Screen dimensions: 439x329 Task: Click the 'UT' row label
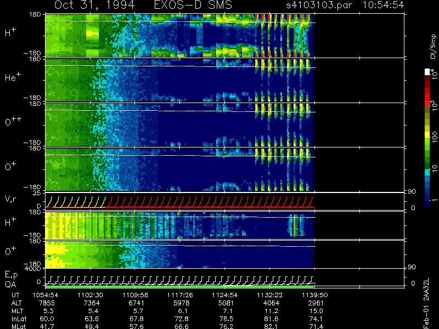pos(15,295)
